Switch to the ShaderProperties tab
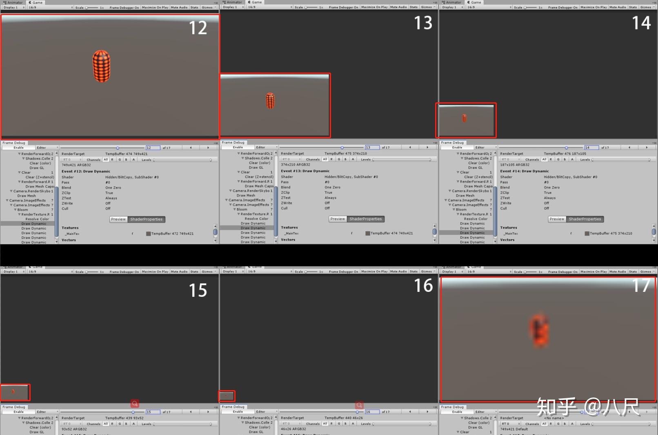The image size is (658, 435). pos(146,219)
